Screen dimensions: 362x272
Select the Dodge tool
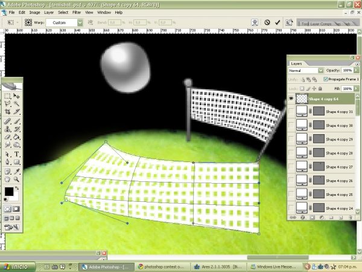(16, 145)
